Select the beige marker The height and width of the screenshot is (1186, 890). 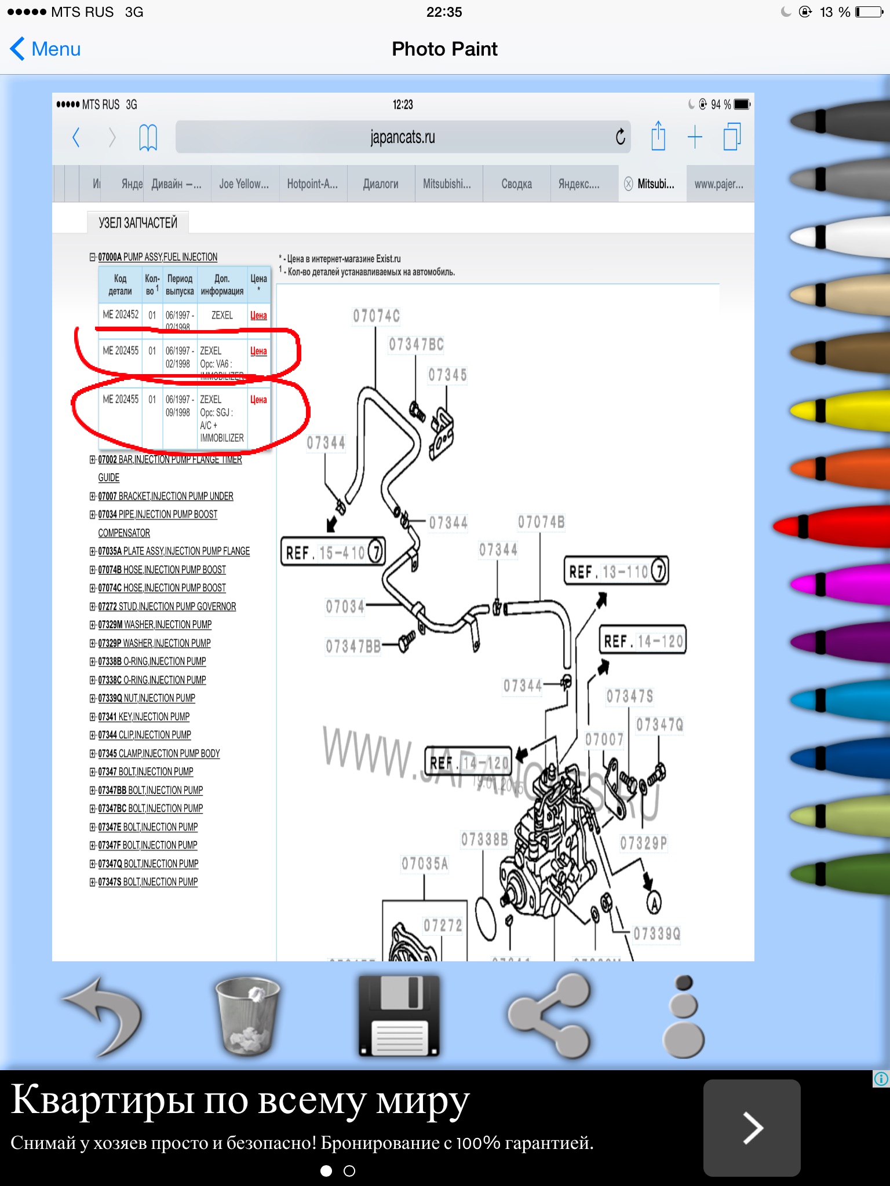coord(840,294)
